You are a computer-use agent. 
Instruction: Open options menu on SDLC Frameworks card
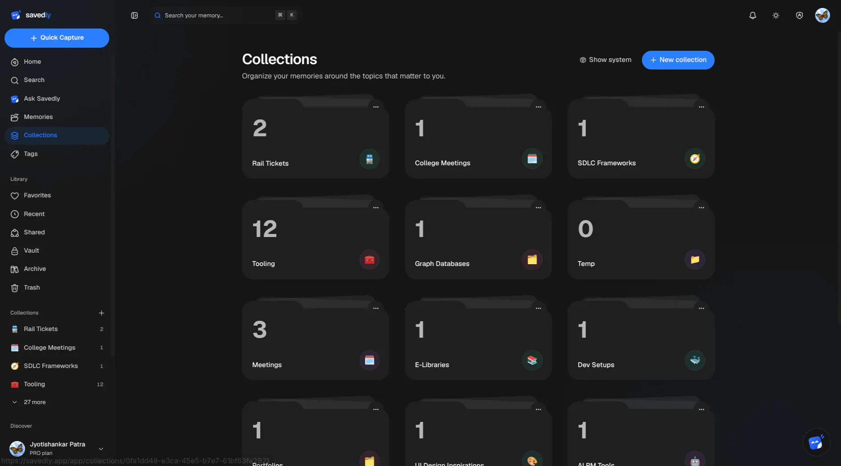click(x=701, y=106)
